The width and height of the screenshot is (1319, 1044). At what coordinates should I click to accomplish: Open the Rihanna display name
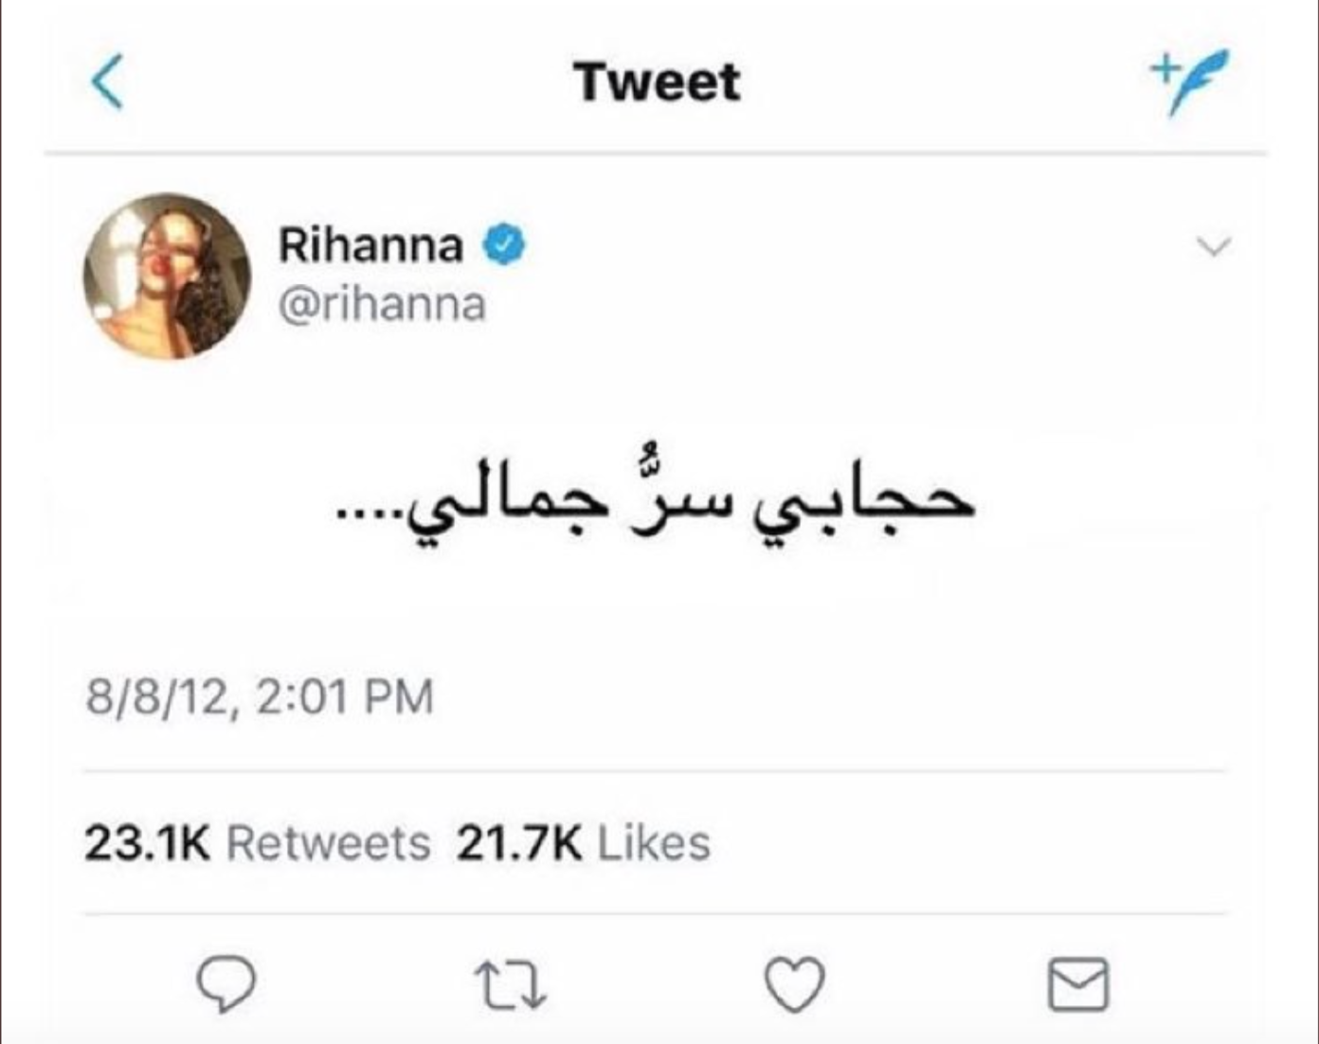370,245
